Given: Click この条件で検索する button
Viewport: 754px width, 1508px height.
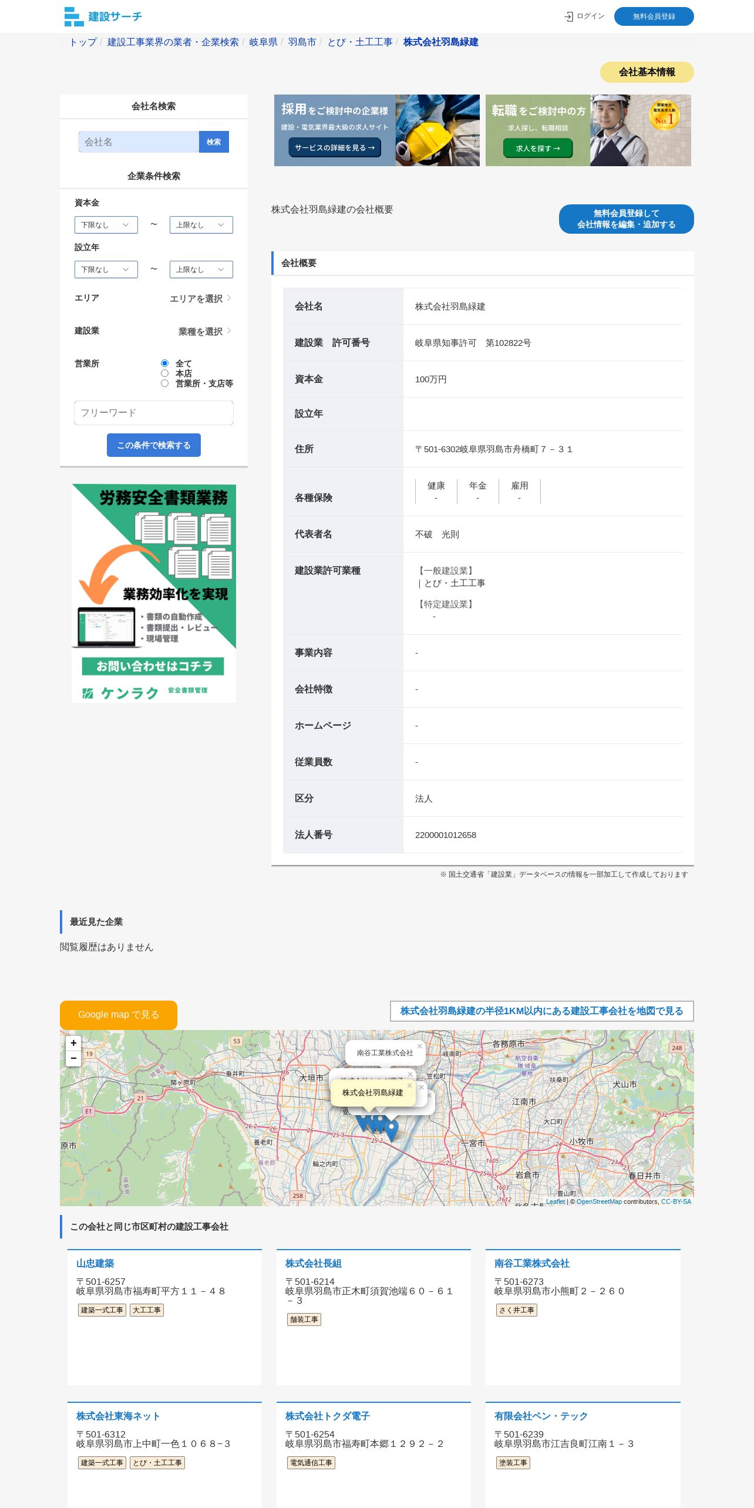Looking at the screenshot, I should coord(154,445).
